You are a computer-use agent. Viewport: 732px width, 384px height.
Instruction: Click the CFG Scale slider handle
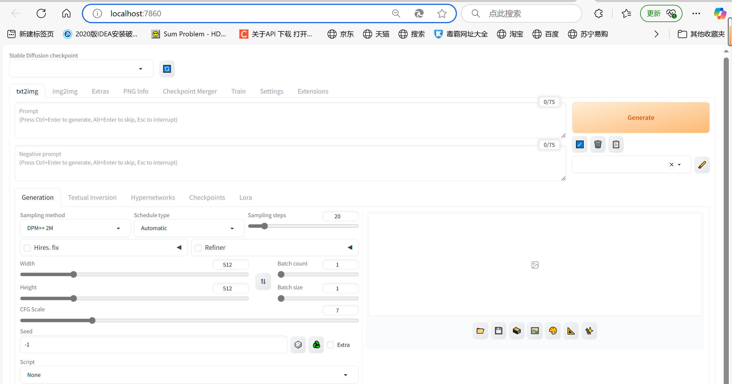(x=92, y=320)
